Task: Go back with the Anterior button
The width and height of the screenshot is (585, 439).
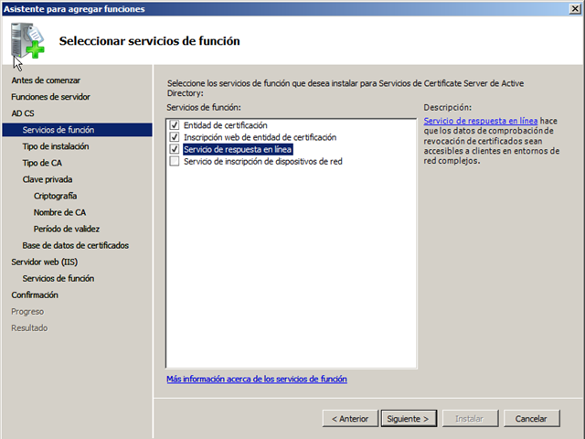Action: (x=348, y=419)
